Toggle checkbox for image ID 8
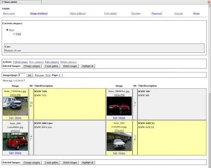211x168 pixels. tap(31, 140)
